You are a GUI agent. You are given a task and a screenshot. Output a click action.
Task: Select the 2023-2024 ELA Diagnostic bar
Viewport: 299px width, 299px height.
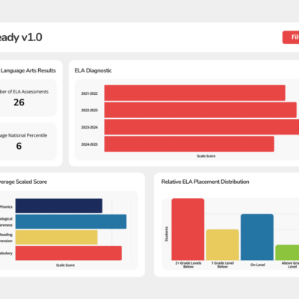click(202, 127)
